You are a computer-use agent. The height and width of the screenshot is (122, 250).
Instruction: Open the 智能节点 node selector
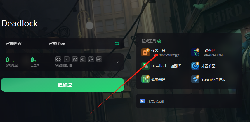[57, 43]
